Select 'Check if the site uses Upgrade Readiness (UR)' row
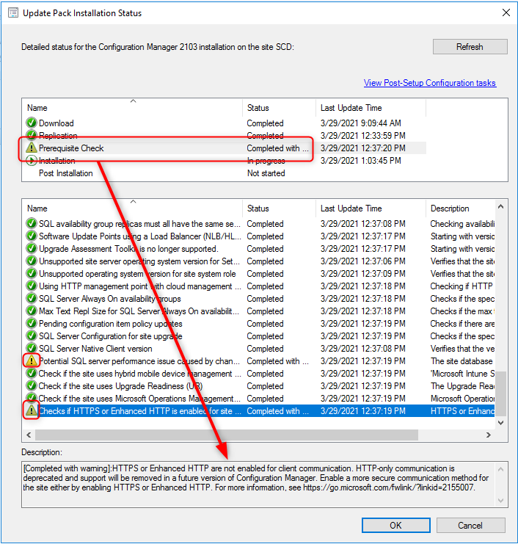Image resolution: width=518 pixels, height=544 pixels. coord(259,386)
